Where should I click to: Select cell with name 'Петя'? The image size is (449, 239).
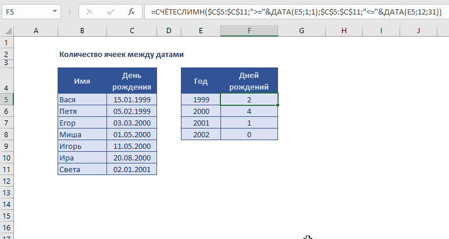coord(82,111)
